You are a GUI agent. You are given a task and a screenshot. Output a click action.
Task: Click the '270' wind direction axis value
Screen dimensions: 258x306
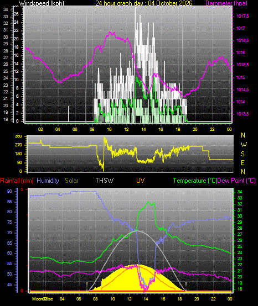(x=18, y=145)
